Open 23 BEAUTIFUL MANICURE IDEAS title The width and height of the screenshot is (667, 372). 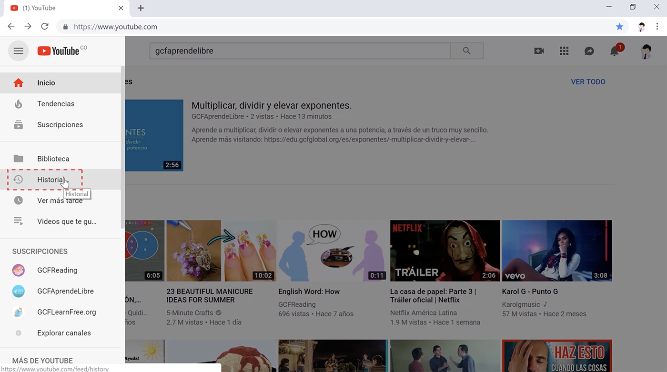click(x=210, y=295)
